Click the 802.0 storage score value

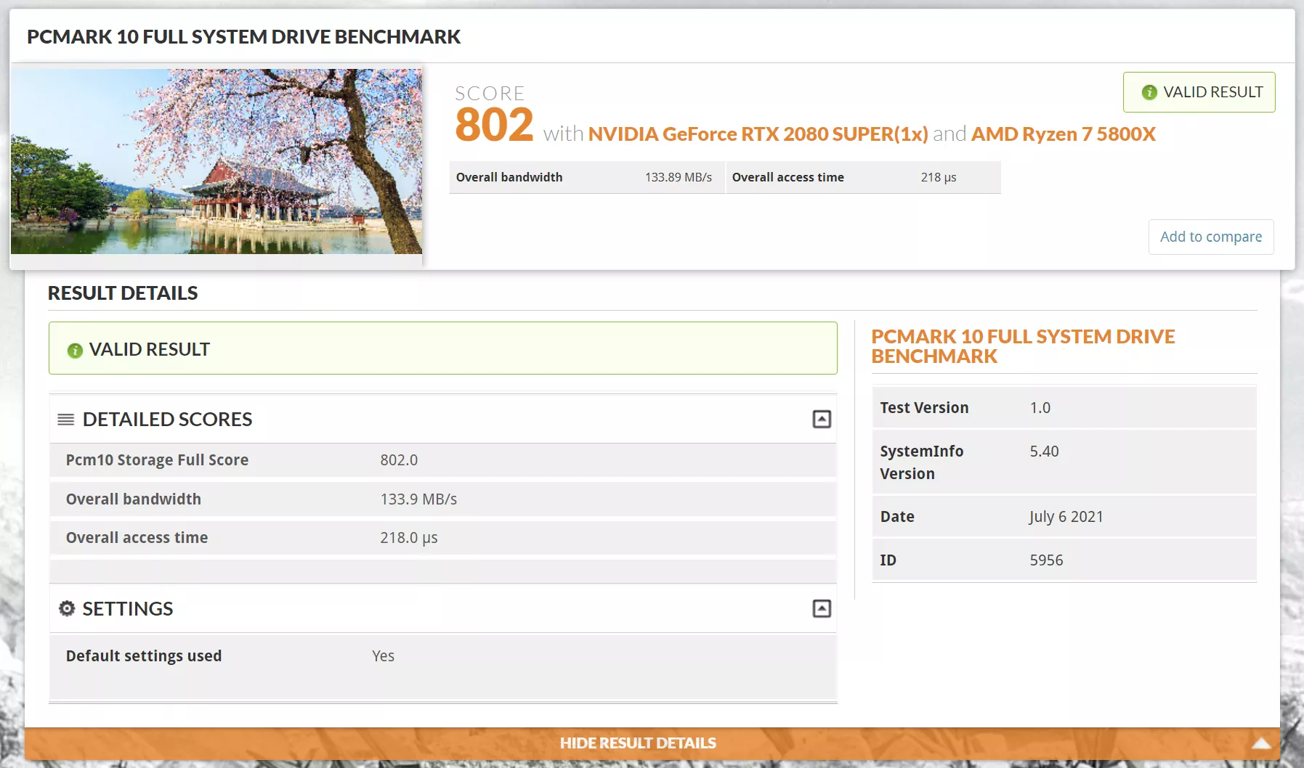click(x=399, y=460)
